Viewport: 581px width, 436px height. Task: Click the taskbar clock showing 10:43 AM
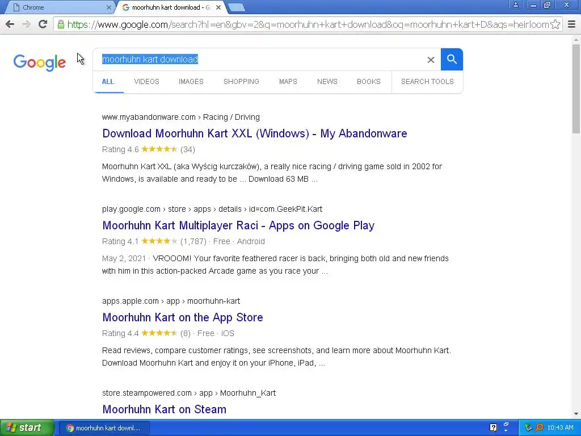[x=560, y=428]
